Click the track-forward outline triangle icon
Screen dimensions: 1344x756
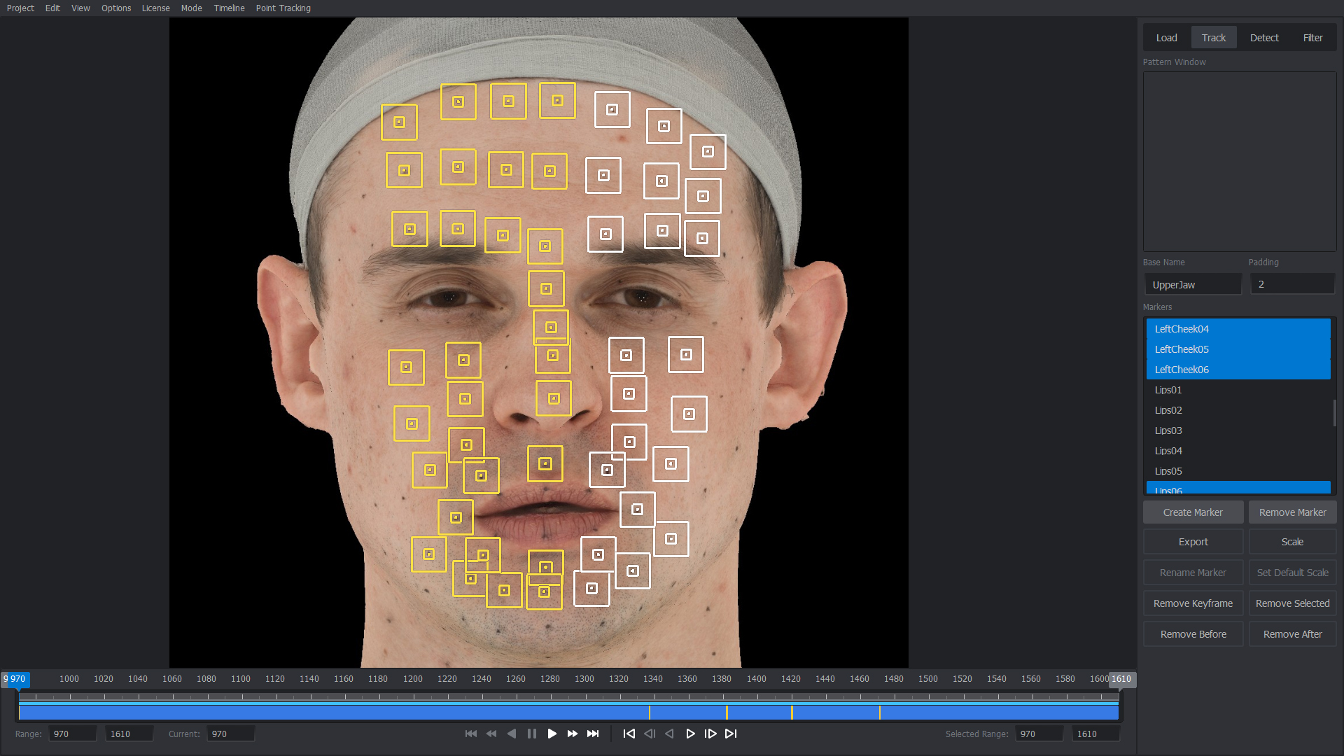(x=690, y=734)
